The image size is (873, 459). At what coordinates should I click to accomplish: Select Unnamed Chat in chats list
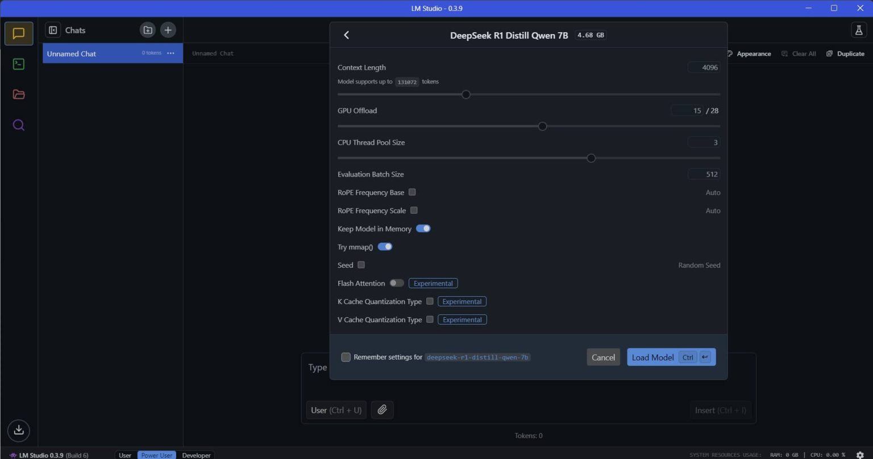[x=113, y=53]
